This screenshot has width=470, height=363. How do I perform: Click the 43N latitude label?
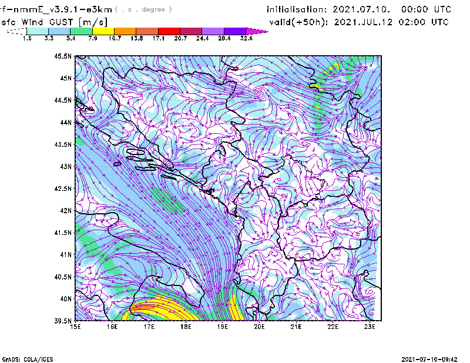[66, 166]
